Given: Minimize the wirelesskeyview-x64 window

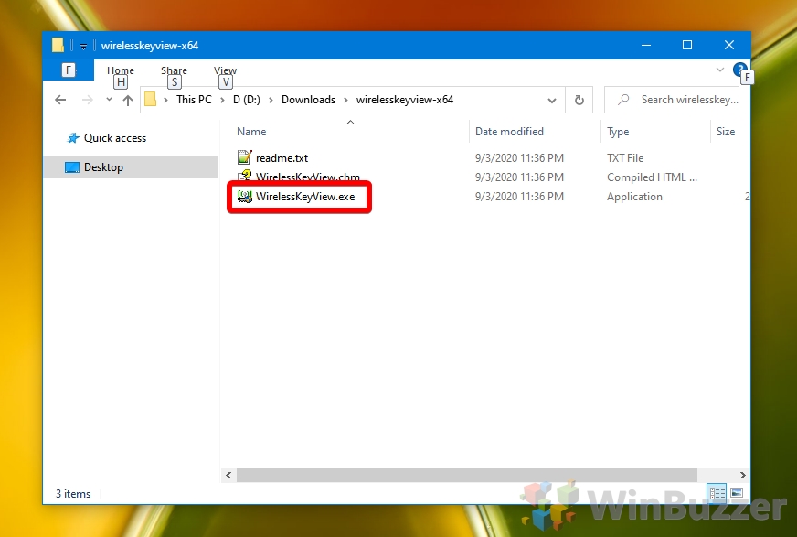Looking at the screenshot, I should (646, 45).
